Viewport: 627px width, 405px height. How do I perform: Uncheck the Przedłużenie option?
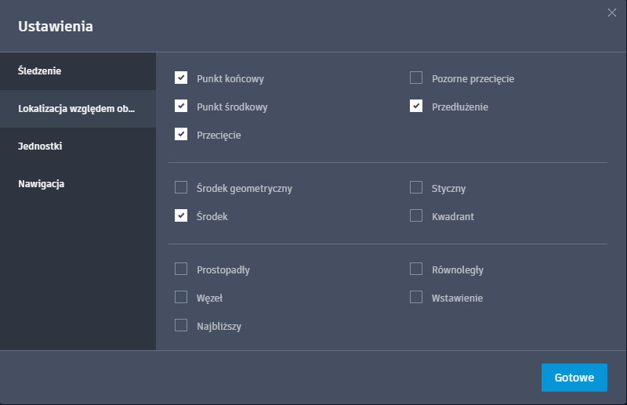(416, 106)
